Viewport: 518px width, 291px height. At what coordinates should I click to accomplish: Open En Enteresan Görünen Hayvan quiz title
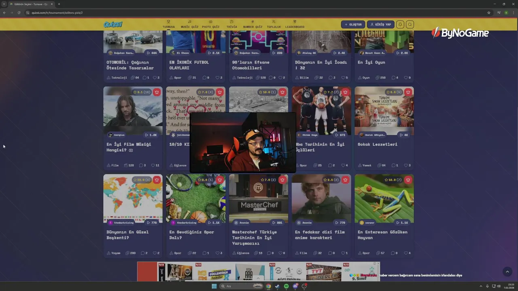382,235
